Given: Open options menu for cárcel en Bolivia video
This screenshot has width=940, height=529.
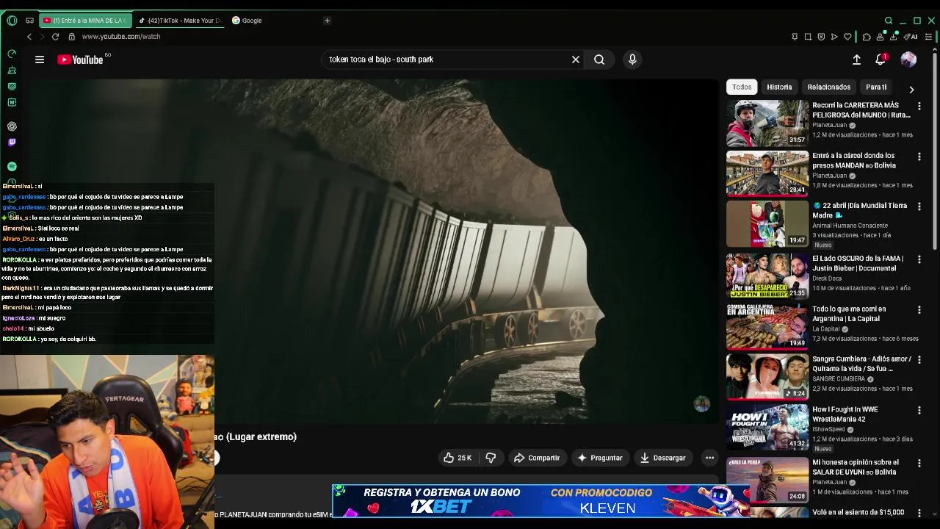Looking at the screenshot, I should pos(919,156).
